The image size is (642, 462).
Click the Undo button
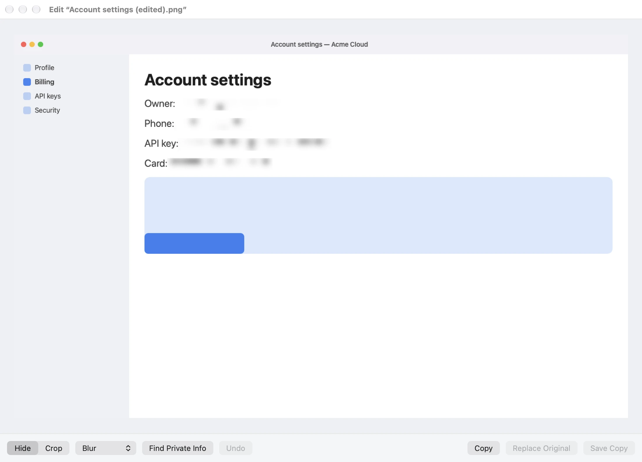pyautogui.click(x=235, y=448)
